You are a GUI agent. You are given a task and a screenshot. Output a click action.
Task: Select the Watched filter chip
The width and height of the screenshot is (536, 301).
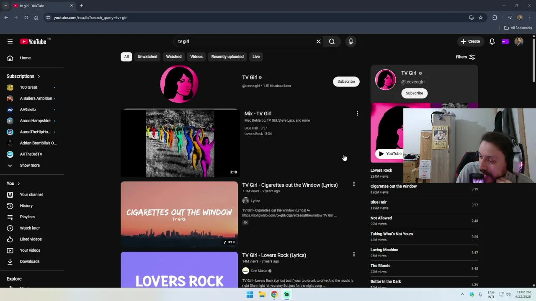[174, 56]
